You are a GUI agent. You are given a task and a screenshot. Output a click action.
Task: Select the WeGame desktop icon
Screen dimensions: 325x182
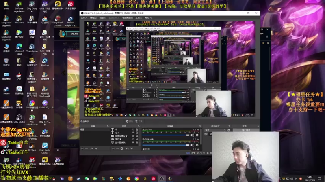click(x=19, y=20)
